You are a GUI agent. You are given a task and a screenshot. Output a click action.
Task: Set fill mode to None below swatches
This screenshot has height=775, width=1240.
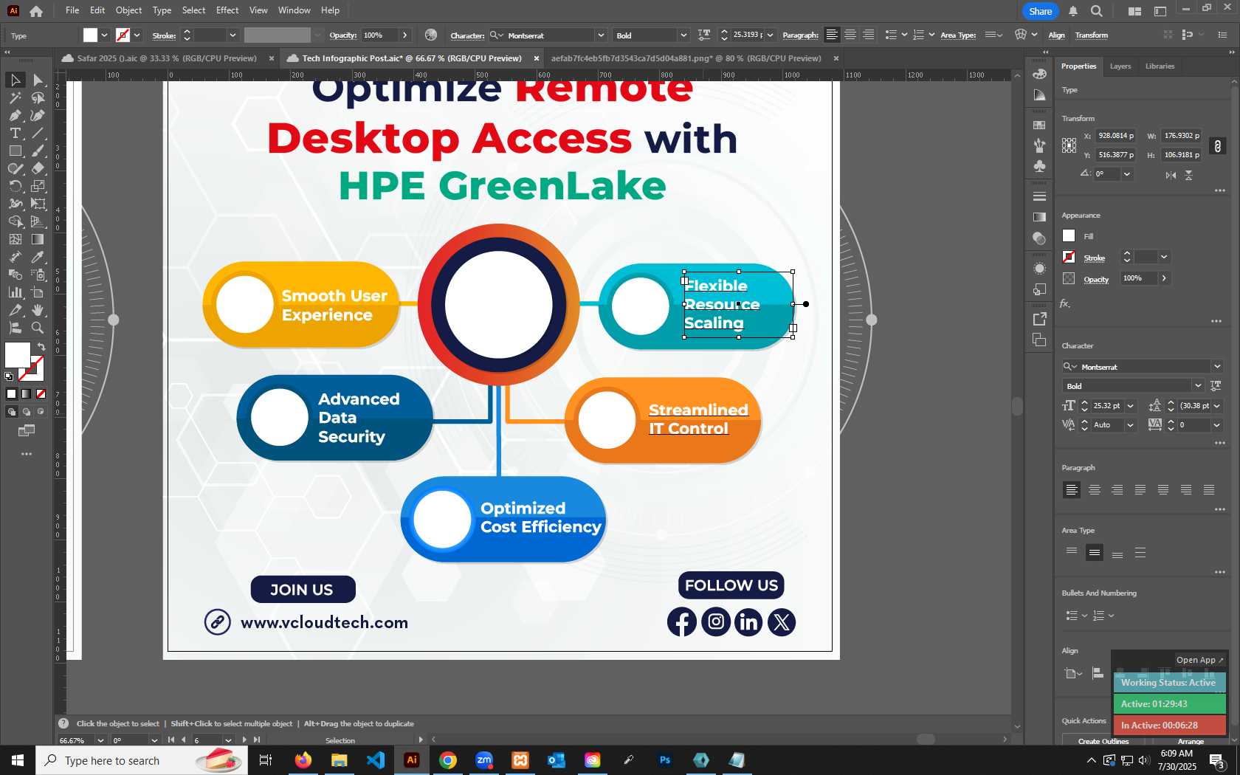41,394
